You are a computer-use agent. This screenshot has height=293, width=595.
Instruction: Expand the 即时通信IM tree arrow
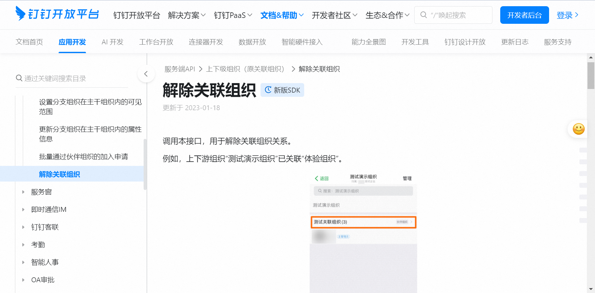pyautogui.click(x=23, y=210)
